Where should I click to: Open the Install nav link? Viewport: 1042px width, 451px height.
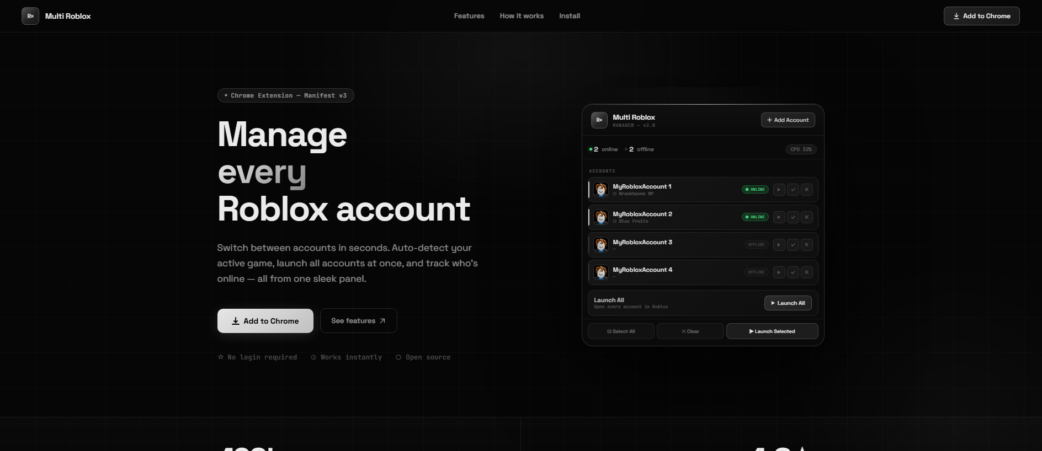click(x=570, y=16)
